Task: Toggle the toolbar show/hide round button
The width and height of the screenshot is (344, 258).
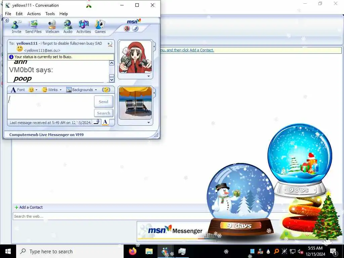Action: click(x=6, y=20)
